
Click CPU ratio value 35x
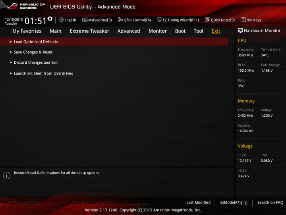click(x=241, y=86)
